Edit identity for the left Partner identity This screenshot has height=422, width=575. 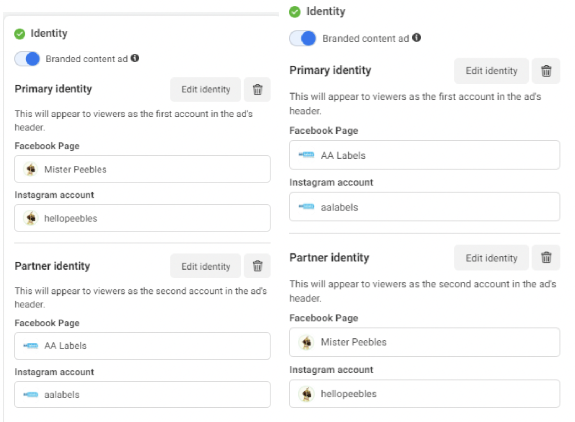205,266
